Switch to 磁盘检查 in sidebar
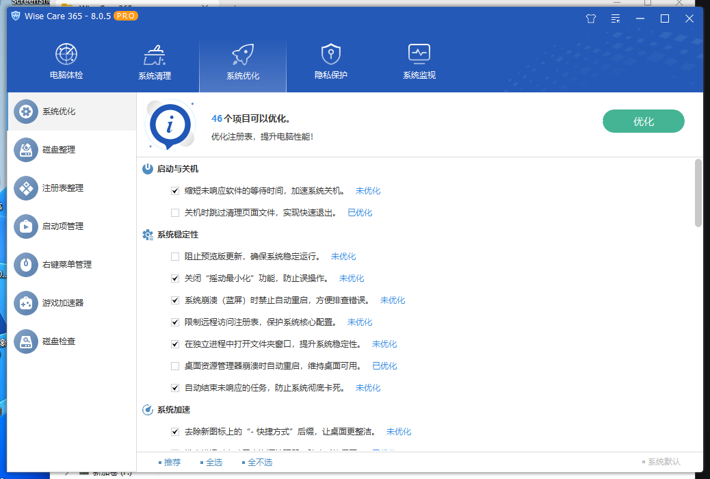The width and height of the screenshot is (710, 479). coord(72,341)
